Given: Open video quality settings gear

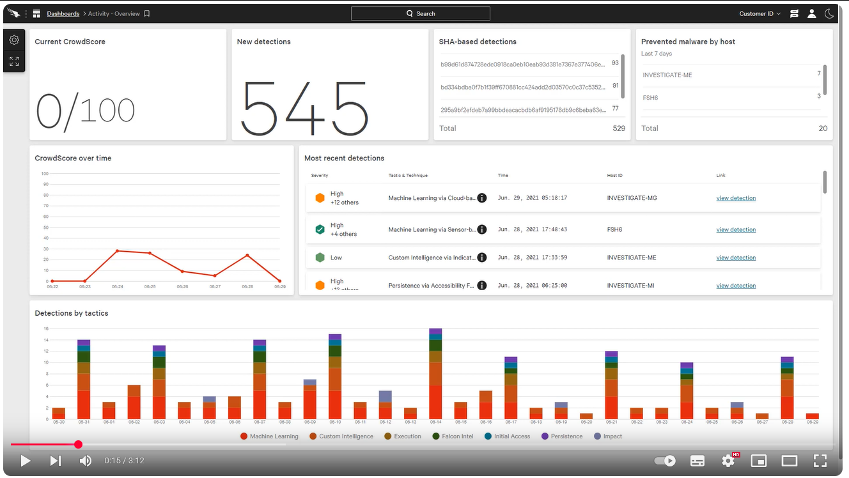Looking at the screenshot, I should click(x=728, y=461).
